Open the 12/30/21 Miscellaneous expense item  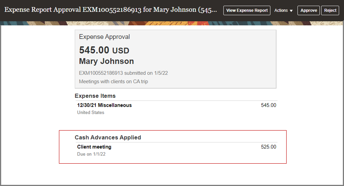coord(104,105)
